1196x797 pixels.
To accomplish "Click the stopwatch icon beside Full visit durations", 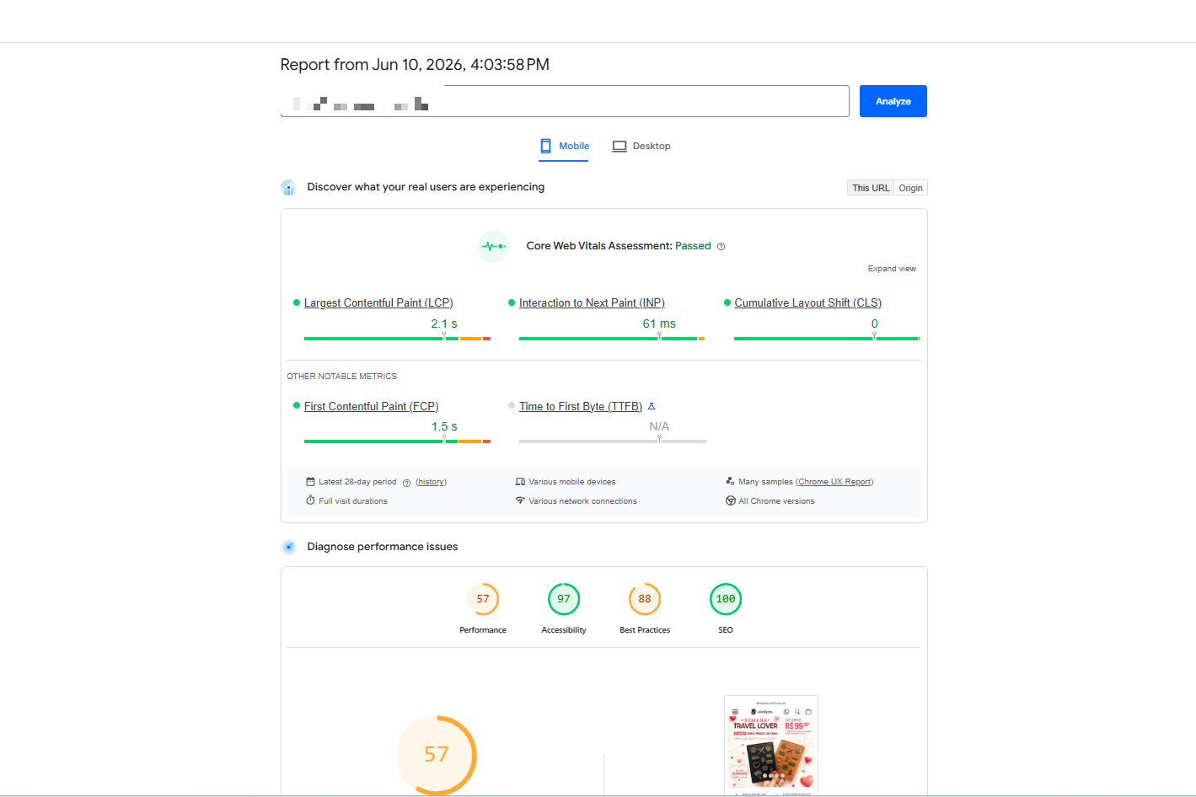I will coord(310,500).
